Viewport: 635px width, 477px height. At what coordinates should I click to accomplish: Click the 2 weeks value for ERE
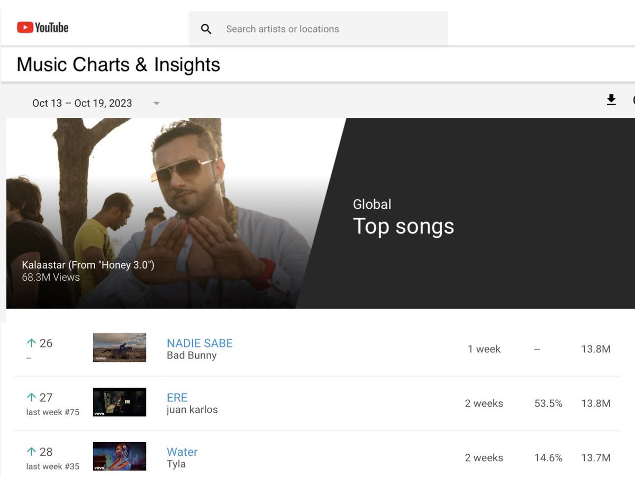[484, 403]
